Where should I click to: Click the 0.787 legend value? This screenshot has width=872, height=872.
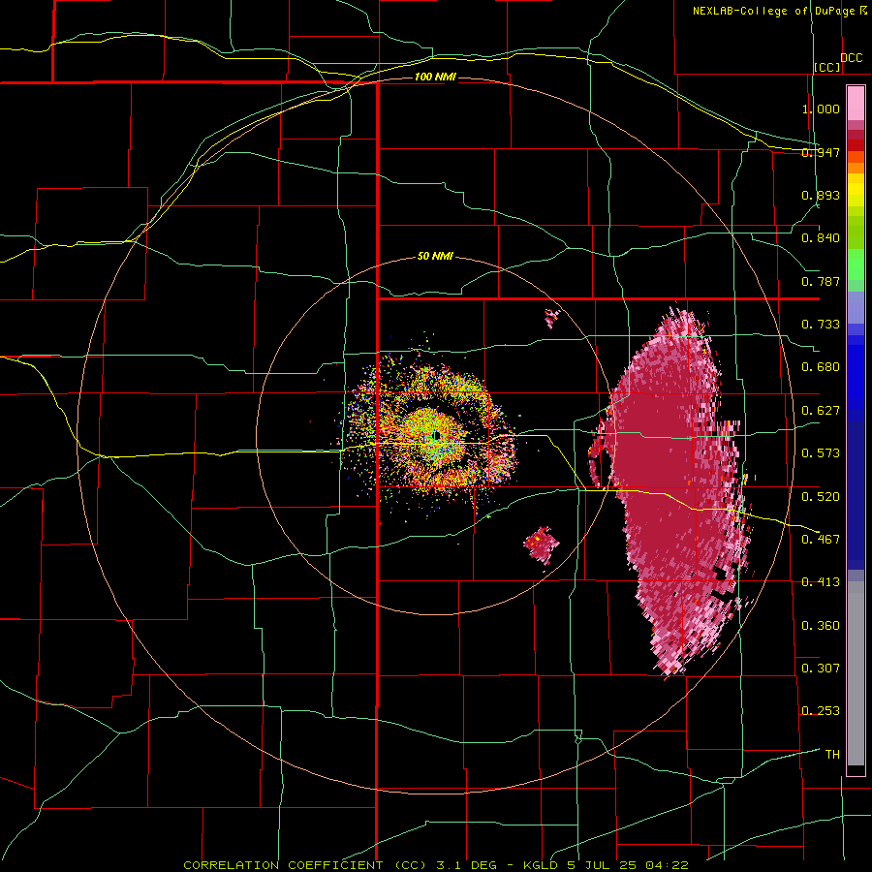point(821,281)
